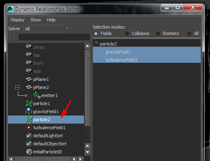Click the vertical scrollbar thumb in outliner
Image resolution: width=210 pixels, height=161 pixels.
pyautogui.click(x=88, y=88)
